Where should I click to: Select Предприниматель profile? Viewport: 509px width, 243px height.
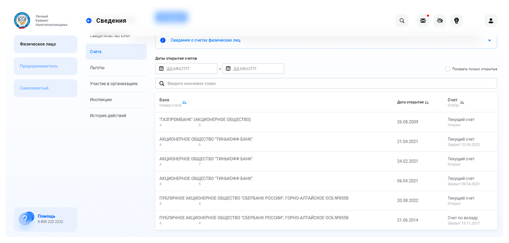(x=45, y=66)
